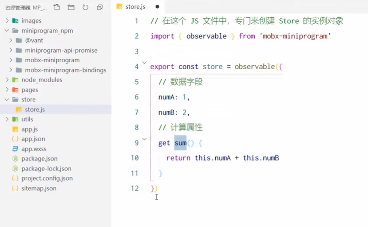
Task: Select store.js in the file tree
Action: 35,110
